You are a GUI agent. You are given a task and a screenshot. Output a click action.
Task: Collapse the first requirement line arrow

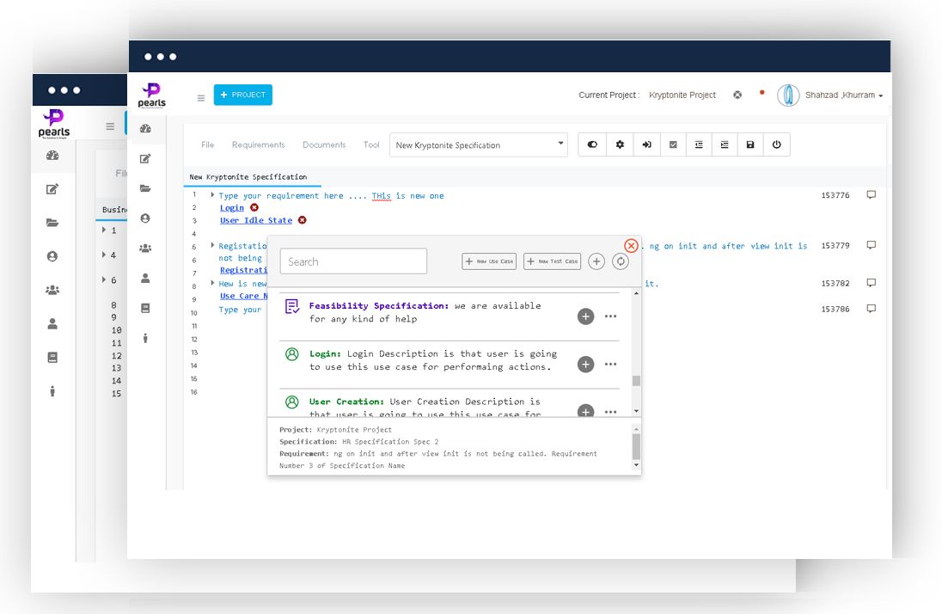coord(212,195)
